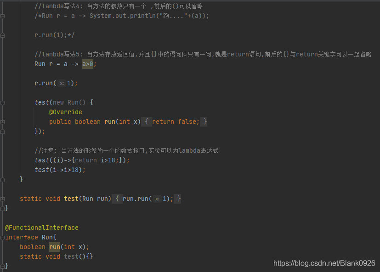The height and width of the screenshot is (272, 380).
Task: Click fold marker at interface closing brace
Action: point(3,266)
